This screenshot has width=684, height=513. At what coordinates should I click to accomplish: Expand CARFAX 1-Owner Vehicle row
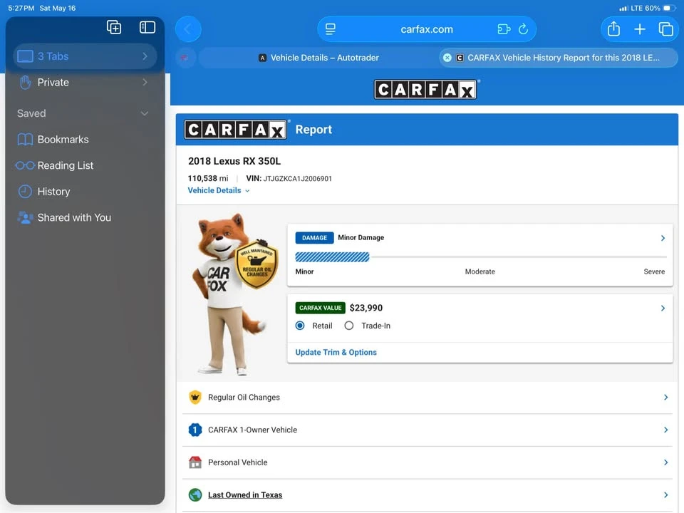(427, 430)
